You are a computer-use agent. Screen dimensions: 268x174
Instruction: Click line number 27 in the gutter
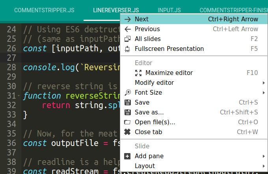(x=11, y=58)
